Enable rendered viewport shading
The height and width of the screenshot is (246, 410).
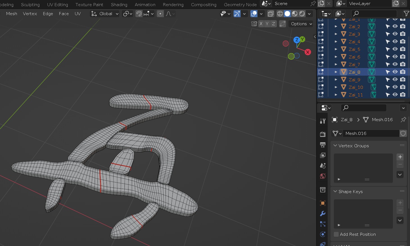tap(302, 14)
